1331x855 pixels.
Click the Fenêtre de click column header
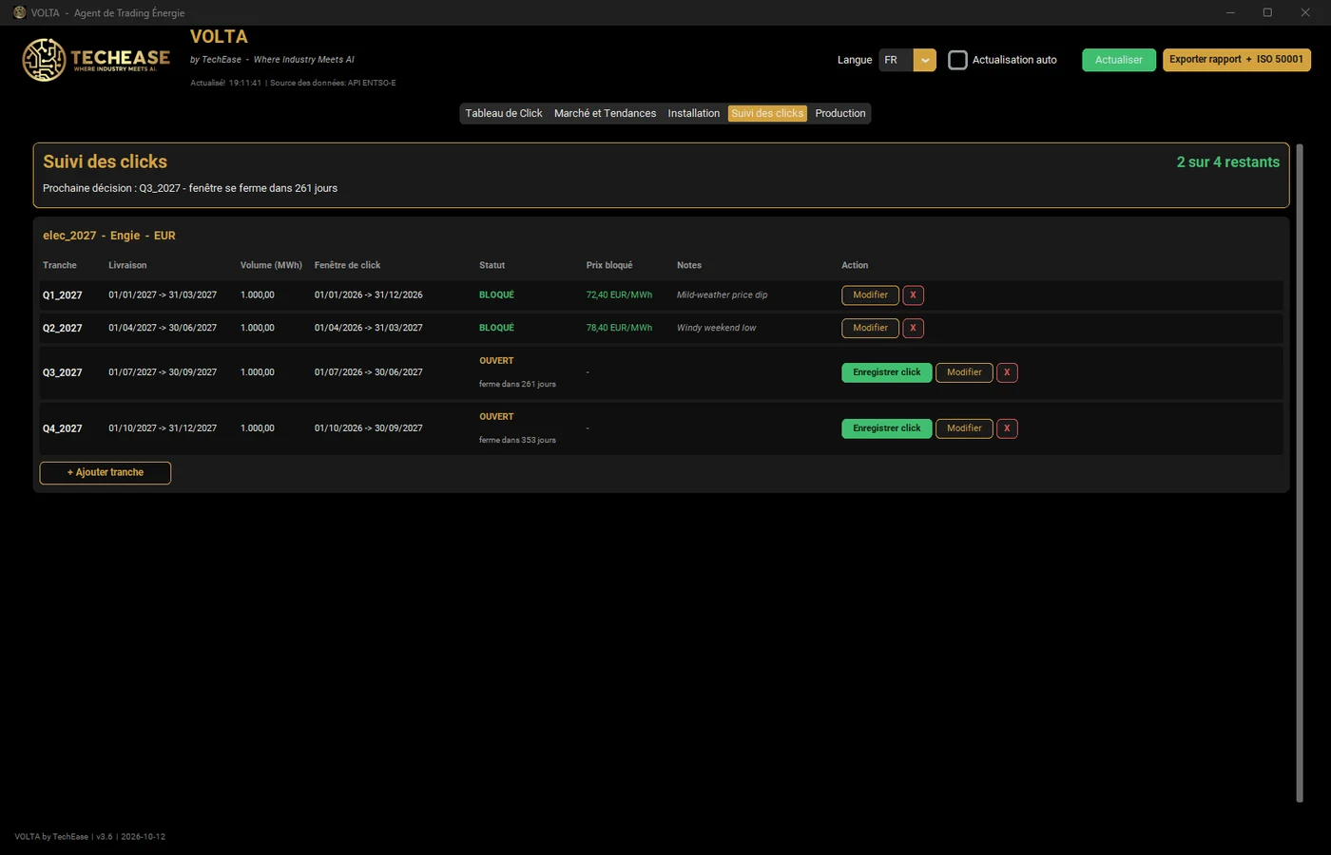coord(347,265)
